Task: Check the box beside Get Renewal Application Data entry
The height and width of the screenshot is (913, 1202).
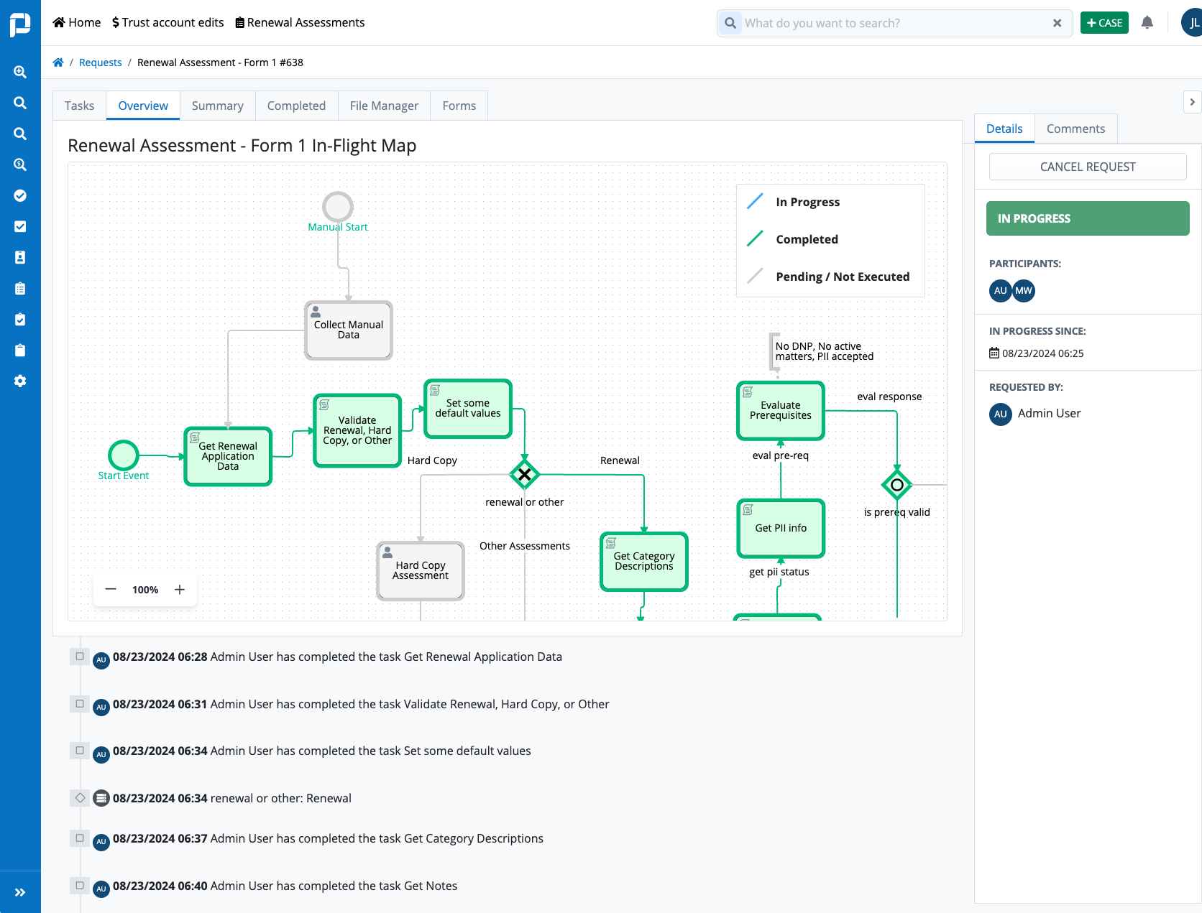Action: (x=79, y=656)
